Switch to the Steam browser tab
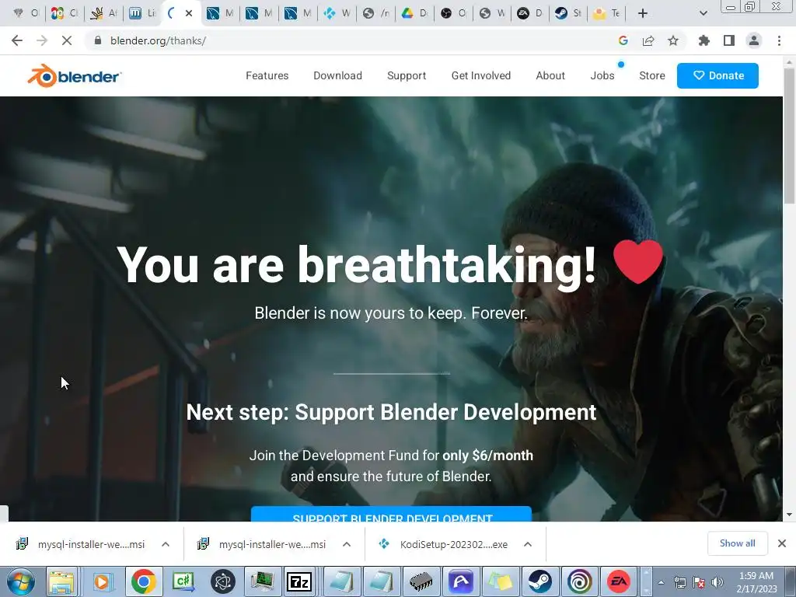The width and height of the screenshot is (796, 597). point(568,13)
